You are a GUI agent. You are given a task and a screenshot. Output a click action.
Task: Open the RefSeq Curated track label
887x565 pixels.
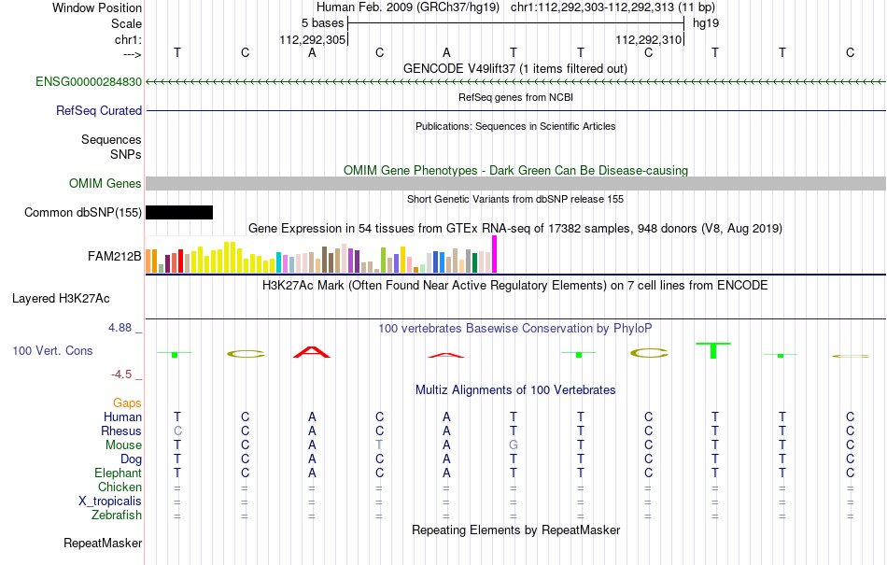(x=99, y=110)
